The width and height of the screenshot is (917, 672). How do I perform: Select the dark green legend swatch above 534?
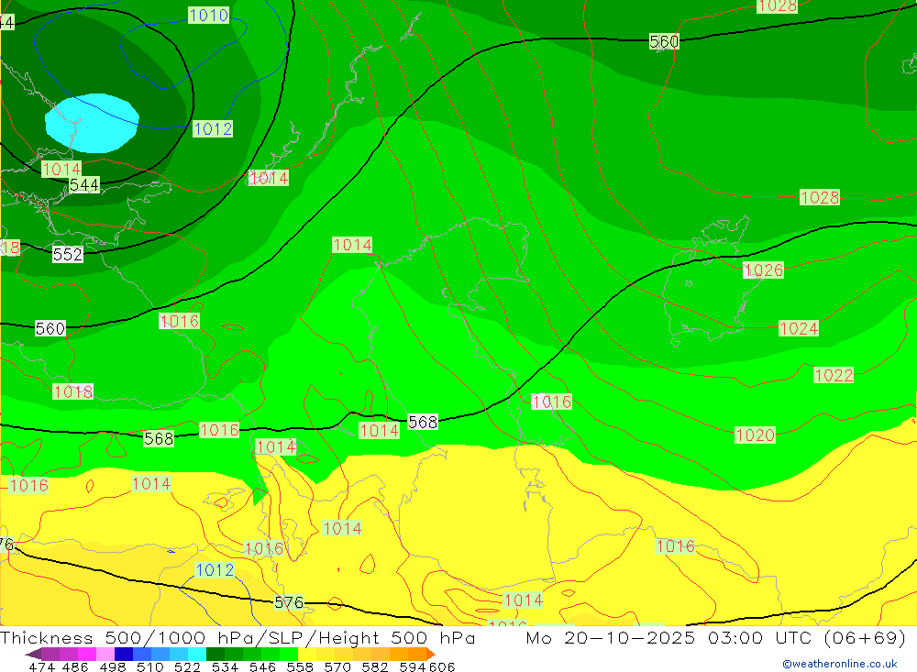(x=215, y=654)
